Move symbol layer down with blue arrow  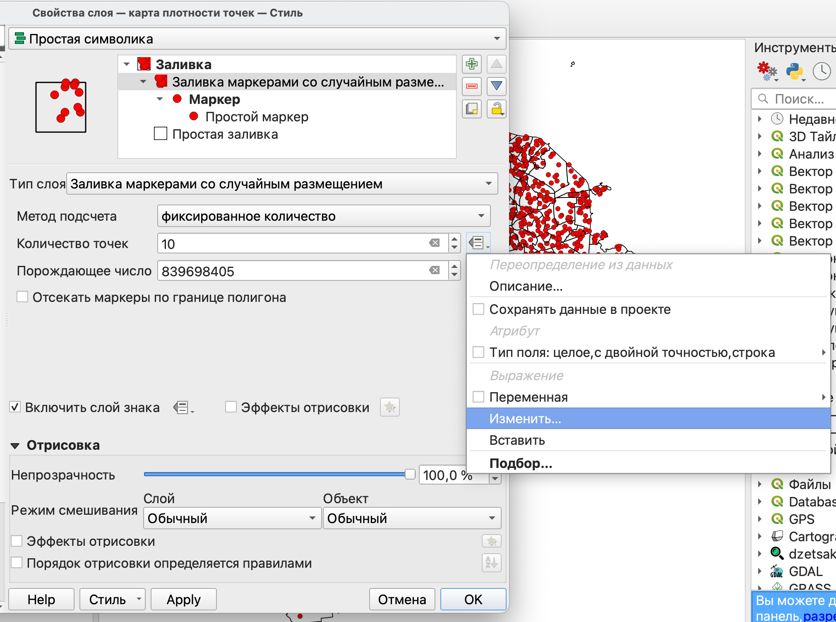tap(496, 86)
